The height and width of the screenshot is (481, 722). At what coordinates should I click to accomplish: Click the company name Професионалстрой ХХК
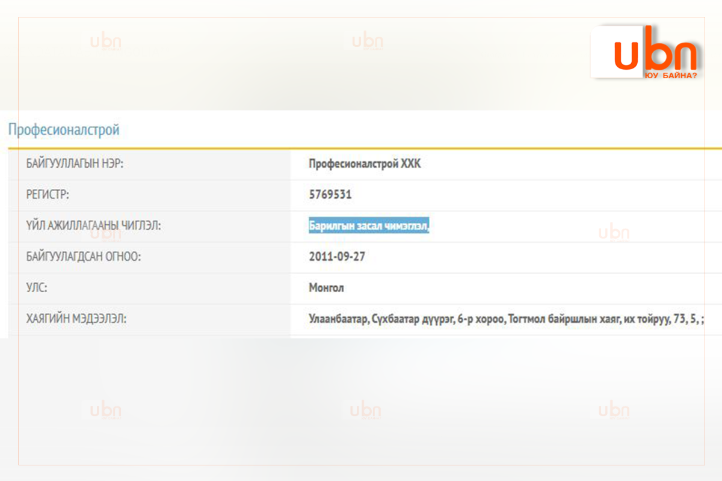[365, 164]
